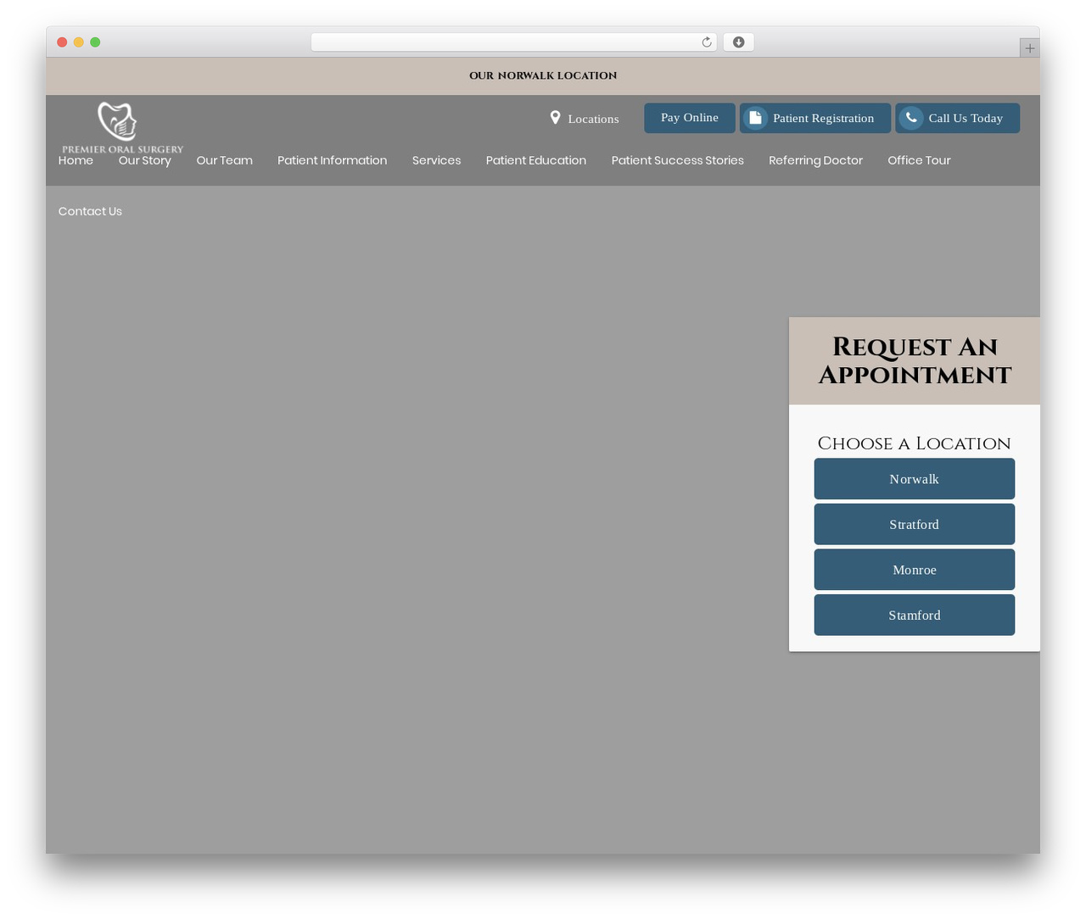Image resolution: width=1086 pixels, height=919 pixels.
Task: Click the document icon on Patient Registration
Action: coord(755,118)
